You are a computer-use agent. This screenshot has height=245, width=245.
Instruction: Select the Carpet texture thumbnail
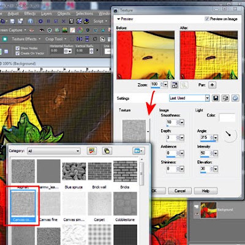point(100,203)
